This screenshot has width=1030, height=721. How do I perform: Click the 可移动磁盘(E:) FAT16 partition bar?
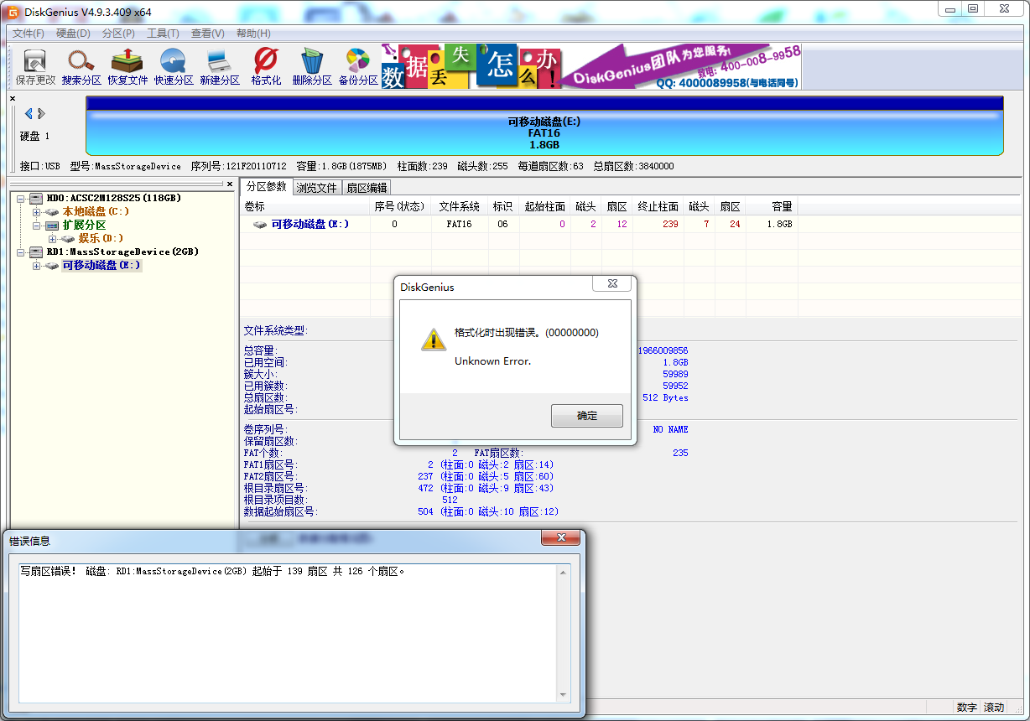(x=544, y=127)
